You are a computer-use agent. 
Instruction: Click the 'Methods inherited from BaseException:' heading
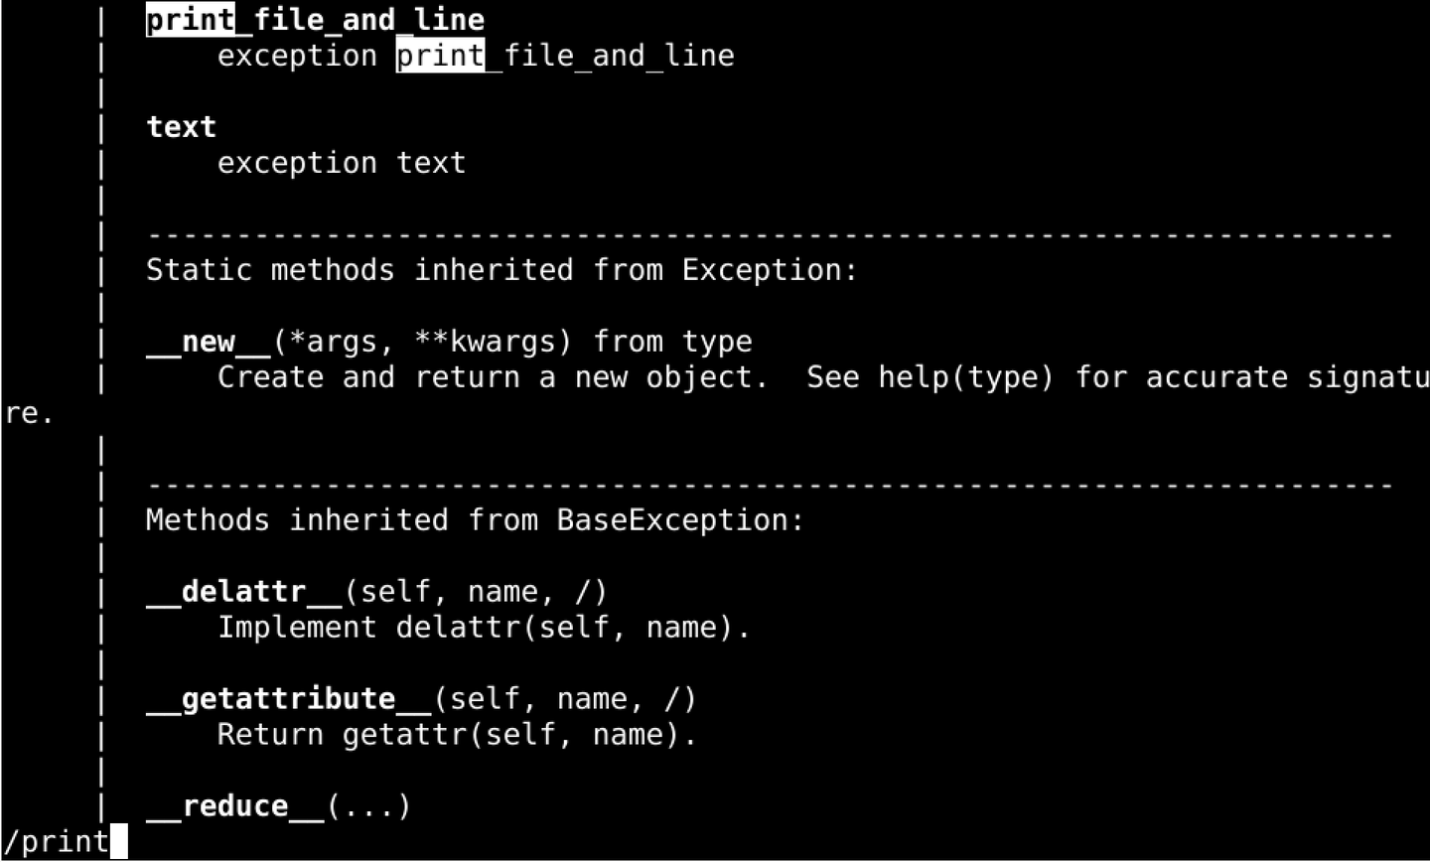pyautogui.click(x=475, y=520)
